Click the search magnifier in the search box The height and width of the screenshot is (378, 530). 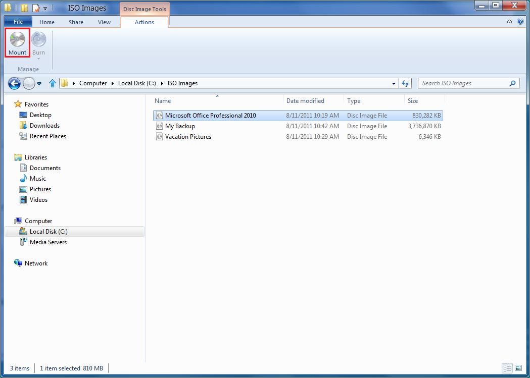click(512, 83)
